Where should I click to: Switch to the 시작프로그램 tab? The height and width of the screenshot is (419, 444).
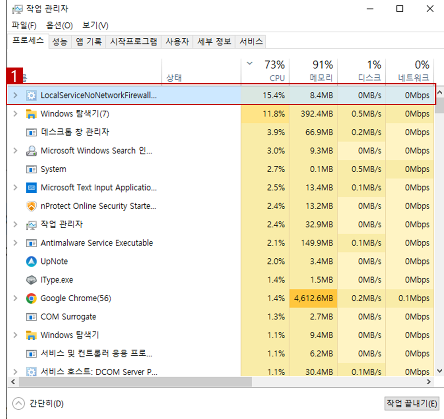[x=133, y=42]
